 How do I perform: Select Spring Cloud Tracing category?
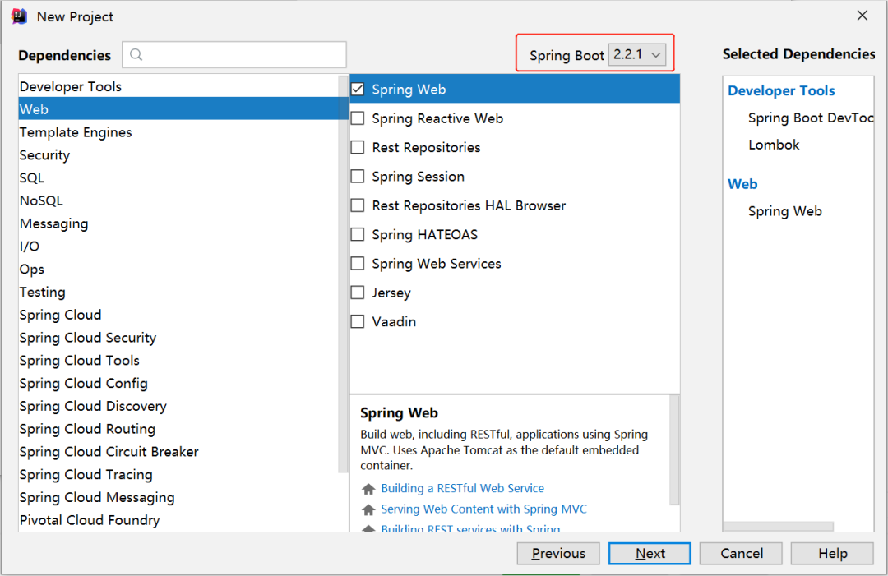pyautogui.click(x=178, y=474)
